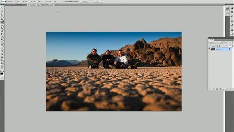Select the Eraser tool
Image resolution: width=234 pixels, height=132 pixels.
point(2,37)
